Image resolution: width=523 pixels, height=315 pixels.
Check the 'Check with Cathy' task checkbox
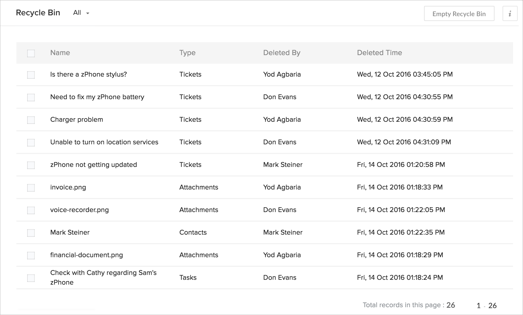(x=31, y=278)
